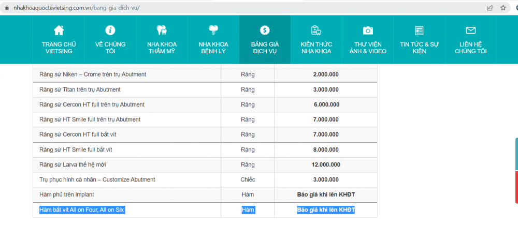Click the newspaper icon for Tin Tức

(x=419, y=30)
